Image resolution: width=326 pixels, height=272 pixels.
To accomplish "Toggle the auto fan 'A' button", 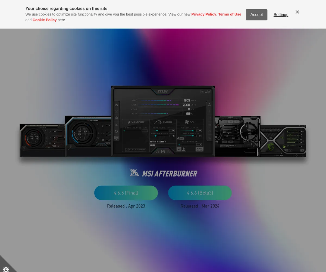I will click(179, 149).
